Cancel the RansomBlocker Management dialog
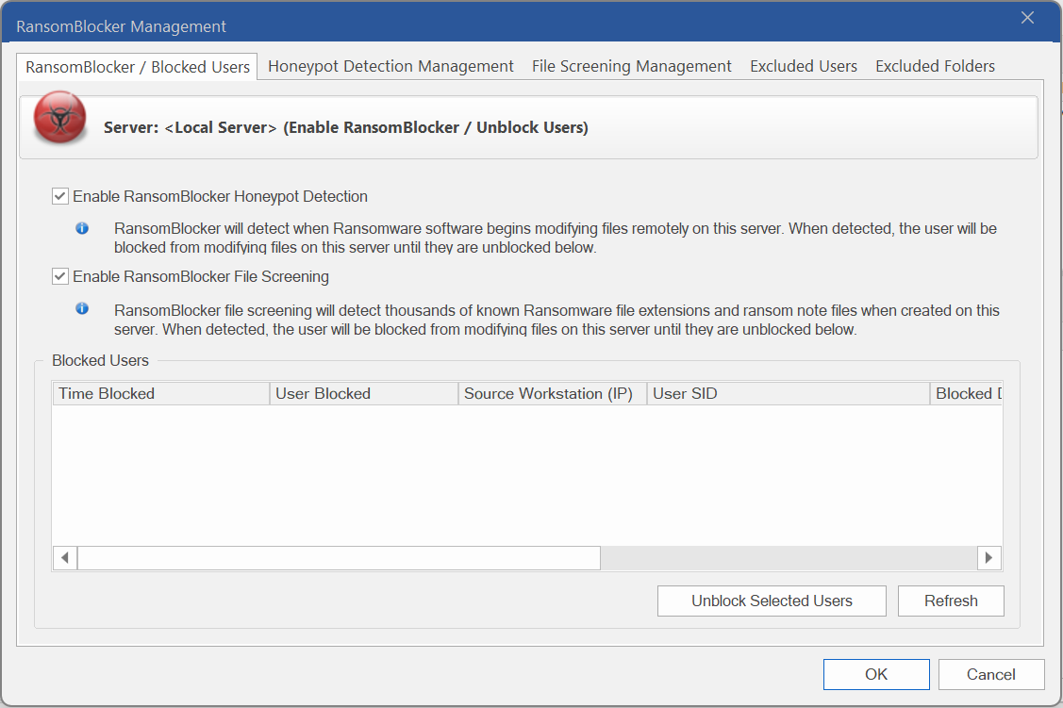1063x708 pixels. pos(990,674)
